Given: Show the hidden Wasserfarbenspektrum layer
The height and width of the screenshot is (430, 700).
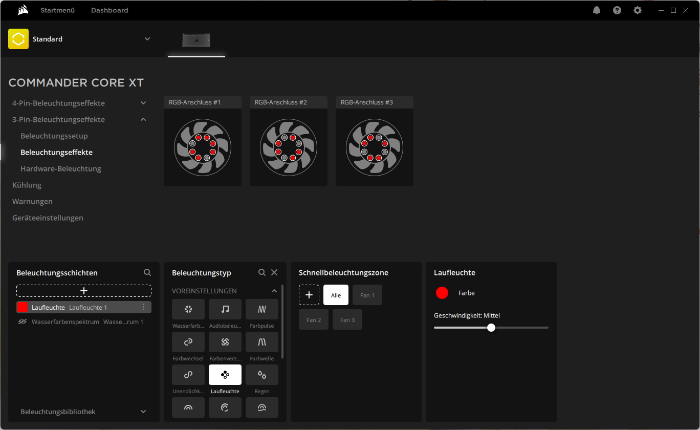Looking at the screenshot, I should (23, 322).
